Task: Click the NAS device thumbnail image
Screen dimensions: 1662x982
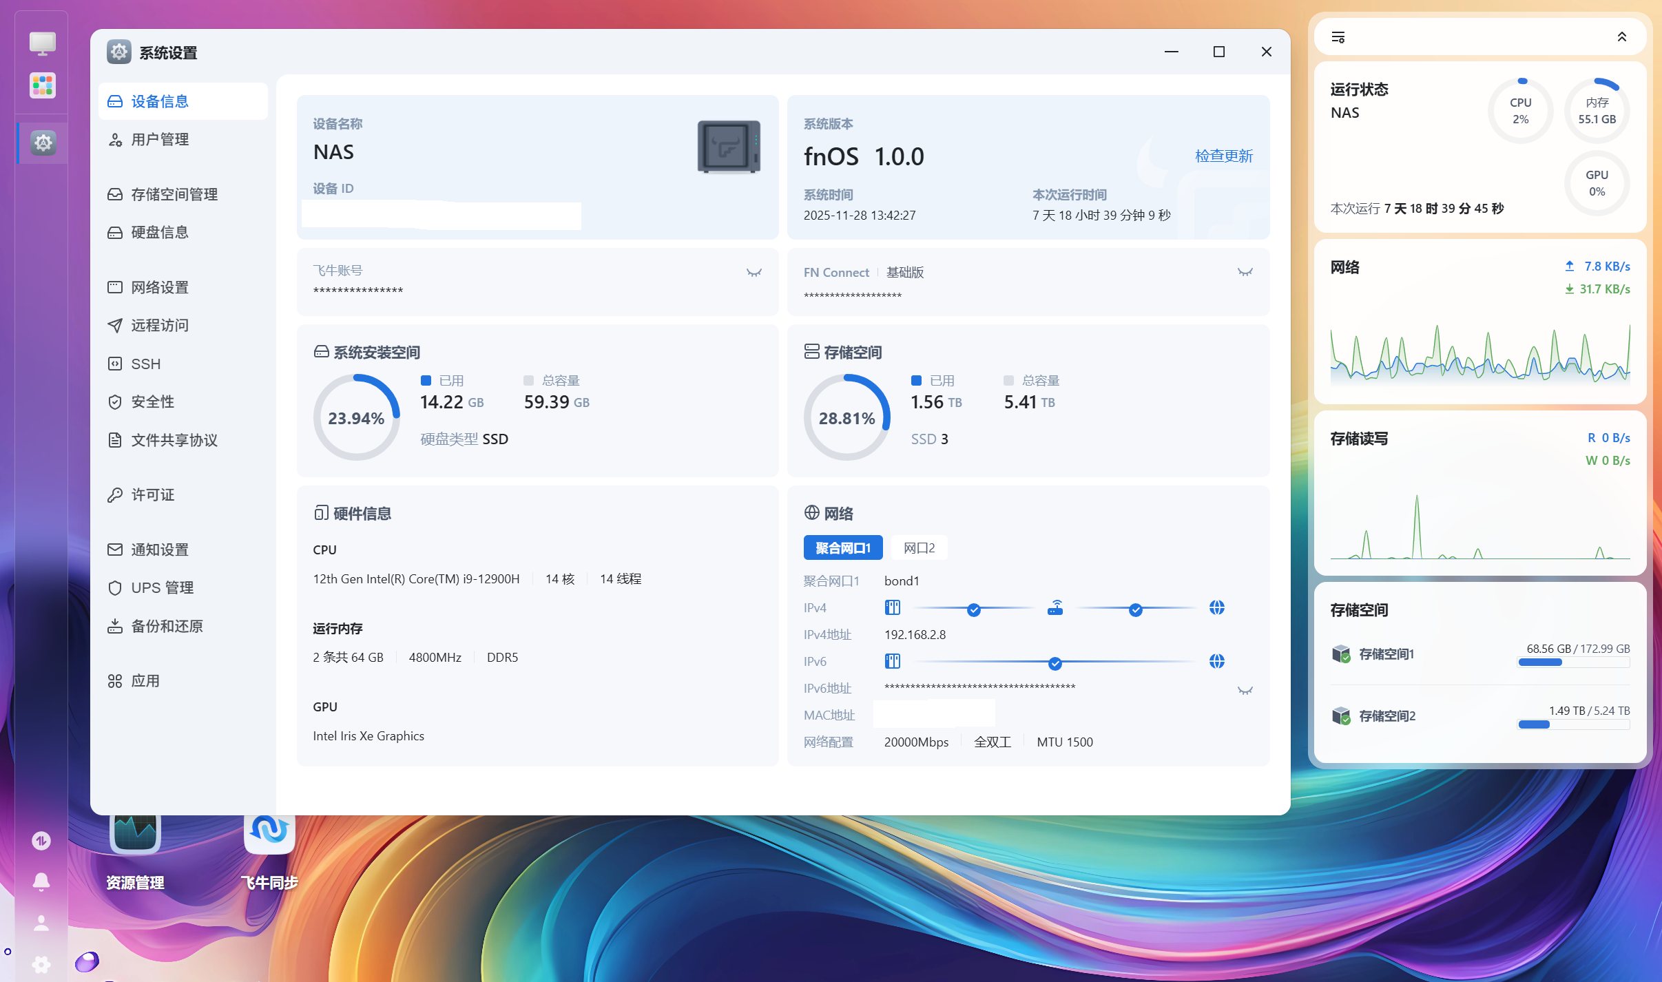Action: (728, 147)
